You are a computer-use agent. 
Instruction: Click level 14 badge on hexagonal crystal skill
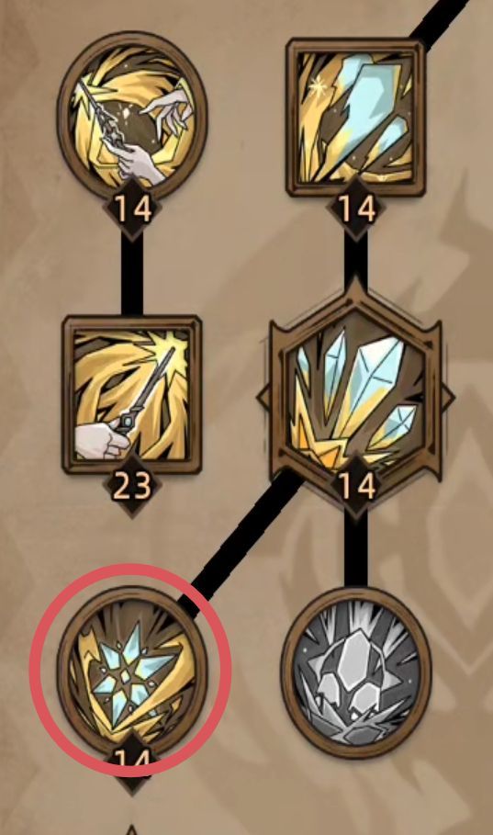tap(355, 487)
